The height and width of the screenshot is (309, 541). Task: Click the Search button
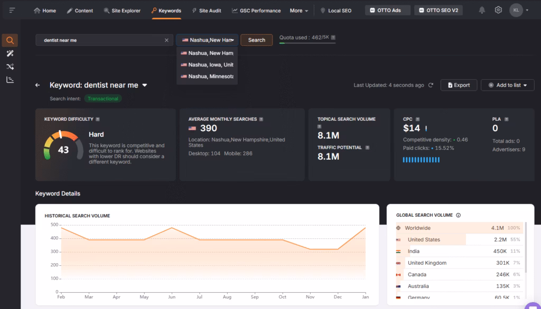point(256,40)
